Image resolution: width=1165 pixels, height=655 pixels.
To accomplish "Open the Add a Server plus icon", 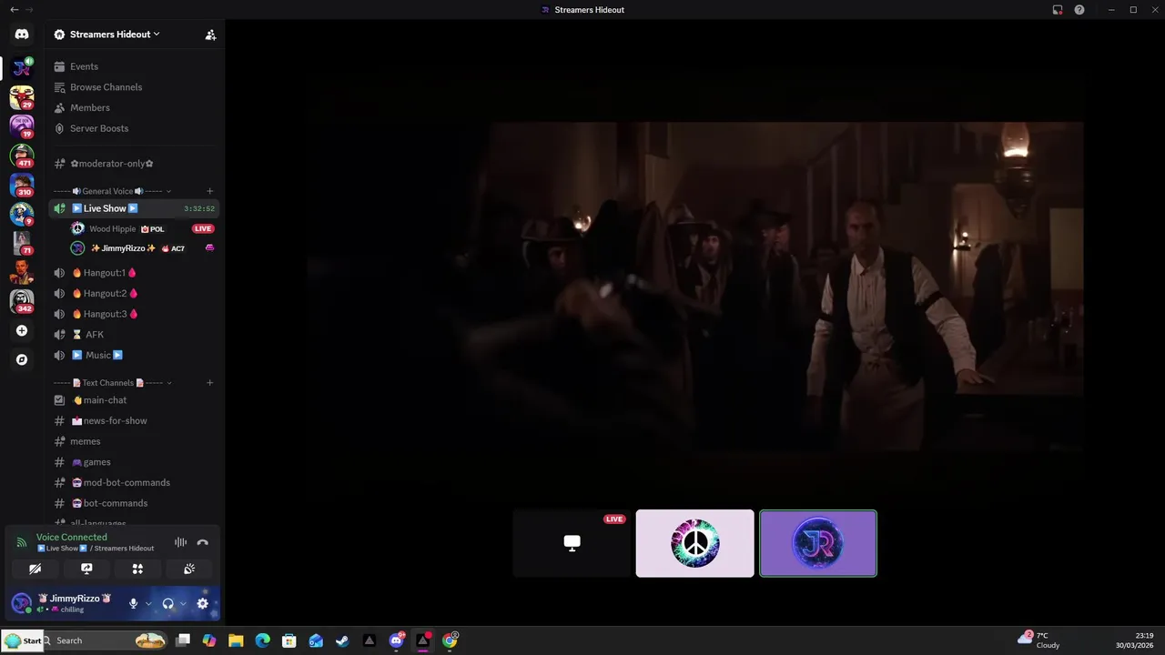I will coord(22,331).
